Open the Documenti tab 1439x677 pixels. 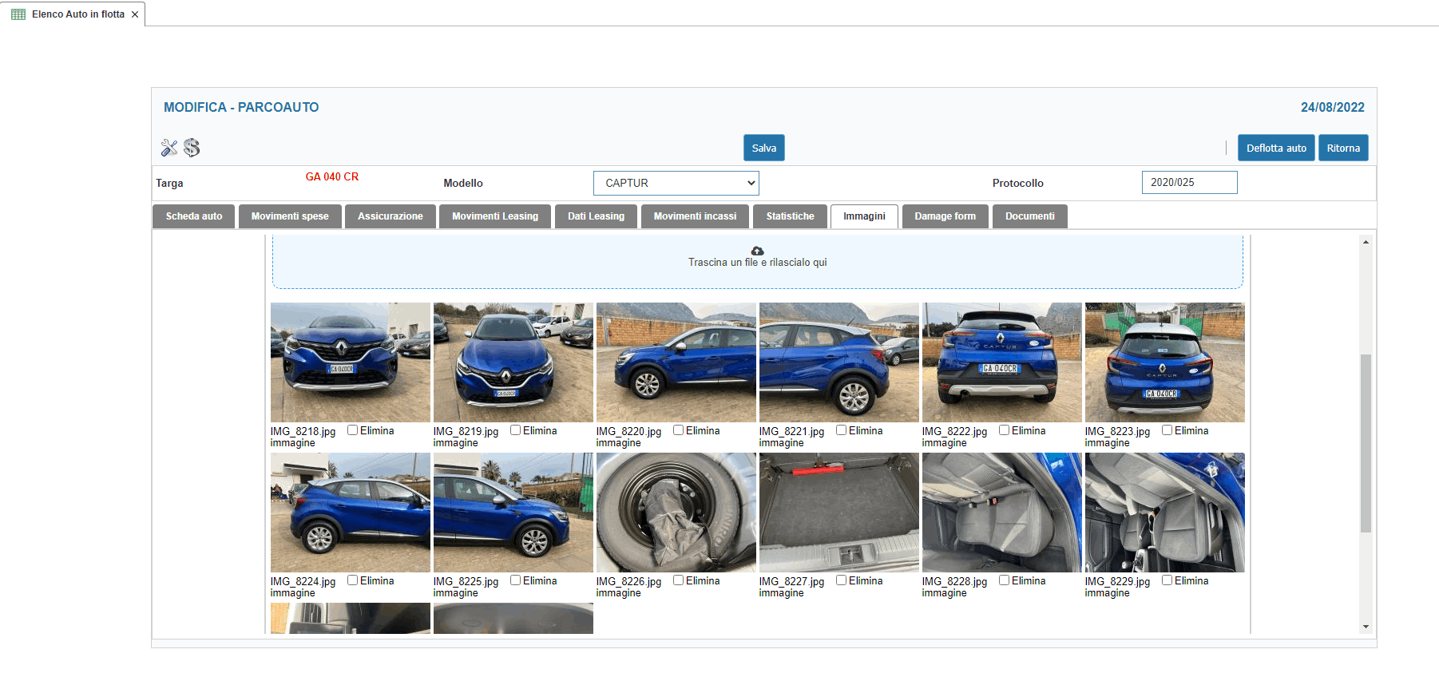click(x=1029, y=216)
